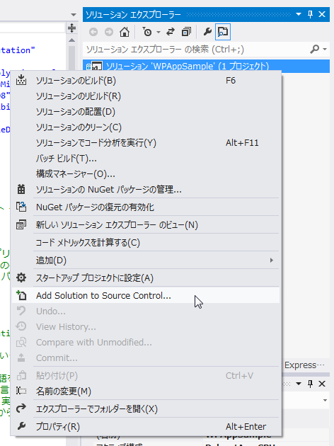
Task: Choose ソリューションの配置(D) menu item
Action: (146, 112)
